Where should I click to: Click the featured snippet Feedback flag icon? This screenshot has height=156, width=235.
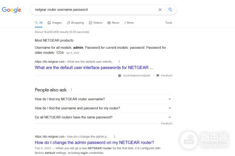pos(158,75)
